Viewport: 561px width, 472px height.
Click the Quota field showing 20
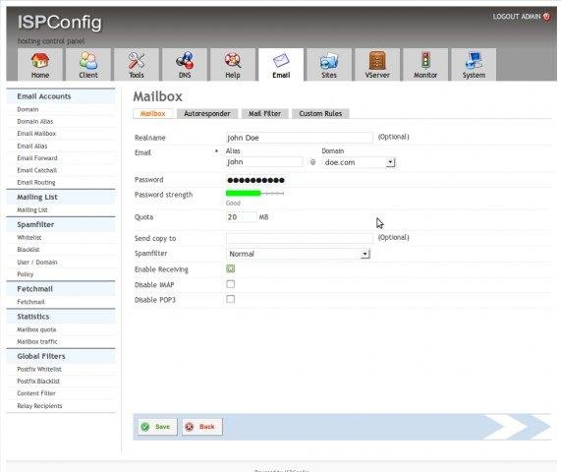pos(241,217)
